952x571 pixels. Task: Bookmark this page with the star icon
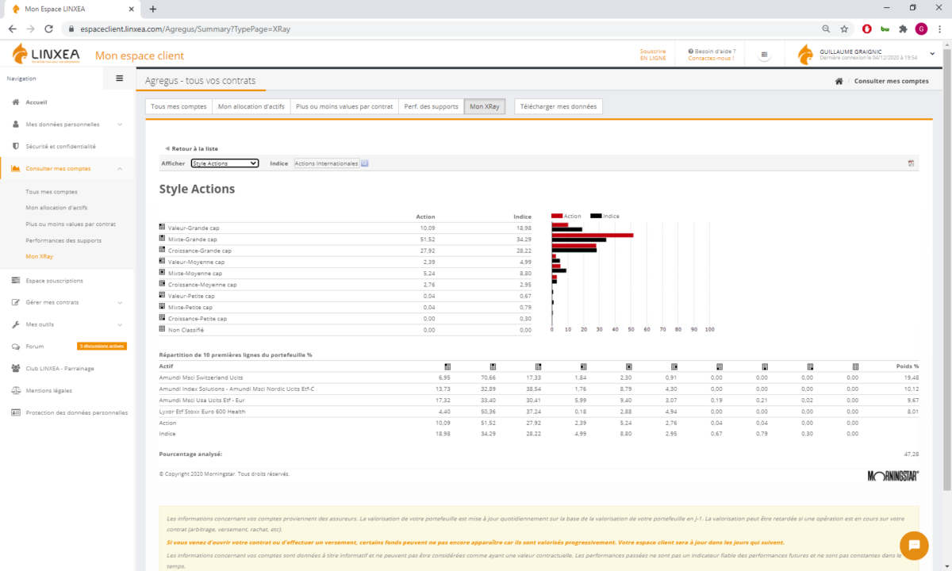(845, 29)
